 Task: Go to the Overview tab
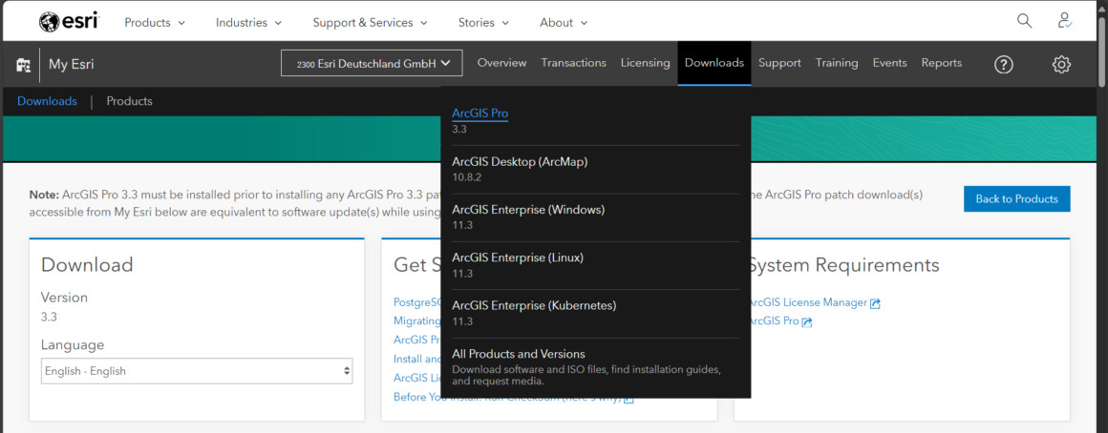[501, 63]
